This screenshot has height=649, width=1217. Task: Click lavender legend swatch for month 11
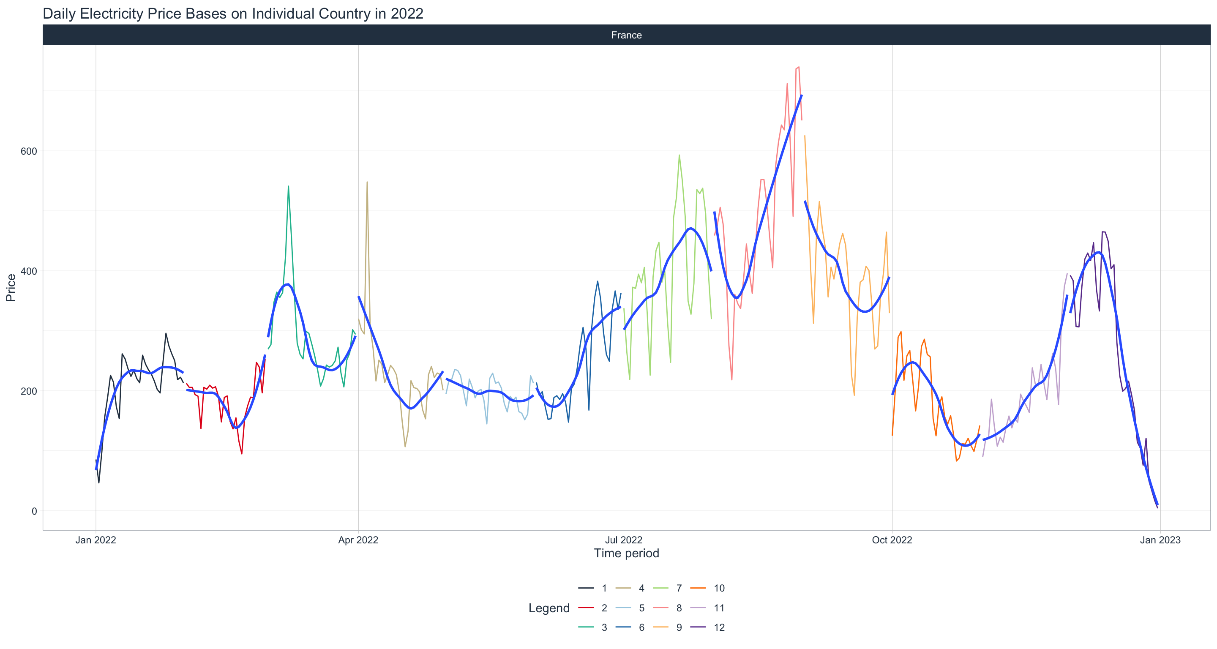point(698,608)
